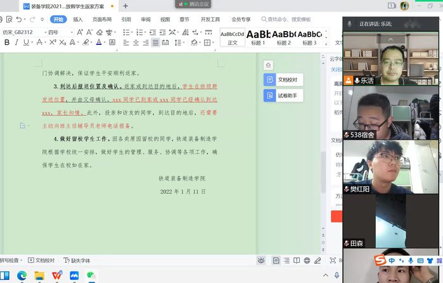Image resolution: width=443 pixels, height=283 pixels.
Task: Toggle superscript formatting
Action: pyautogui.click(x=53, y=42)
